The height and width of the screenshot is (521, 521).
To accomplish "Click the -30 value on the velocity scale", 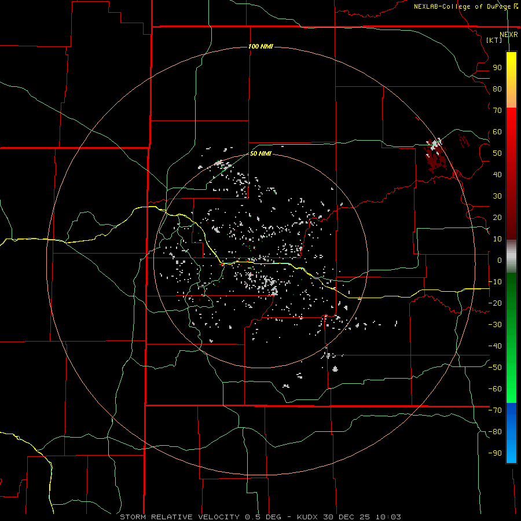I will [495, 325].
